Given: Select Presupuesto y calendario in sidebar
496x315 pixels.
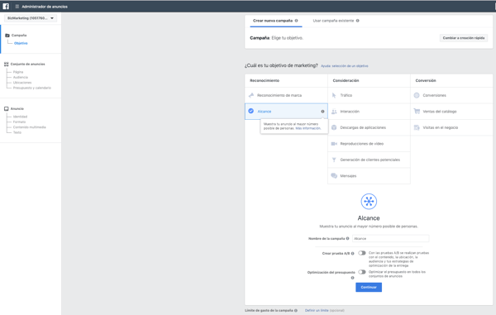Looking at the screenshot, I should [32, 88].
